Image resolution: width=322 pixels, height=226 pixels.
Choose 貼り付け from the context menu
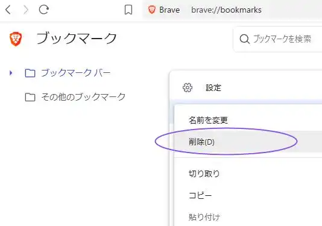click(x=204, y=217)
